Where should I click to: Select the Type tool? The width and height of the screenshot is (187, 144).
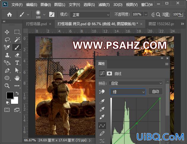coord(17,63)
